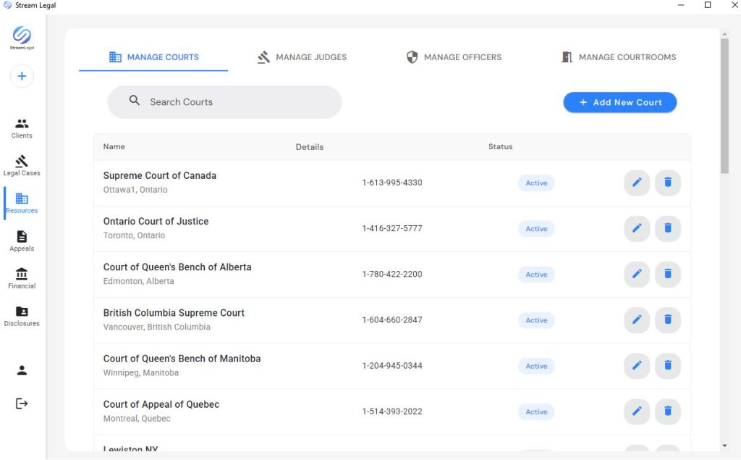Click the logout icon in sidebar

22,403
